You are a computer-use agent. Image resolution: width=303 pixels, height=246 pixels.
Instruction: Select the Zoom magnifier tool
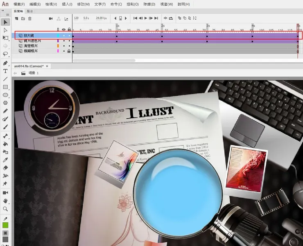5,209
